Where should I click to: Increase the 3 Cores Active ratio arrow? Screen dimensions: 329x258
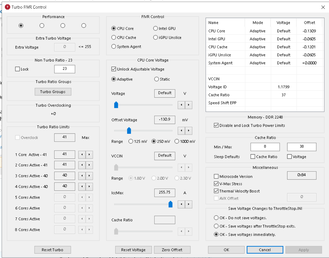point(89,176)
